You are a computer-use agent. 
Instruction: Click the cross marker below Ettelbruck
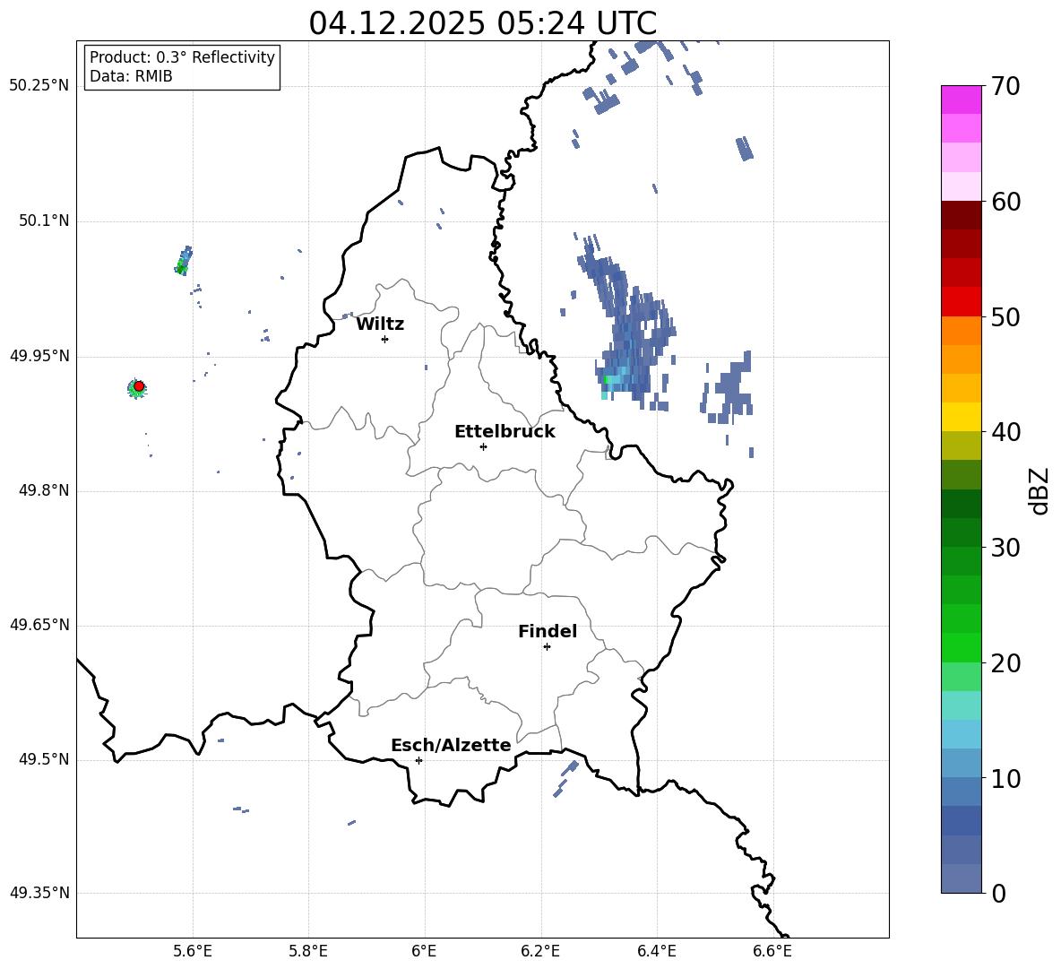[483, 446]
